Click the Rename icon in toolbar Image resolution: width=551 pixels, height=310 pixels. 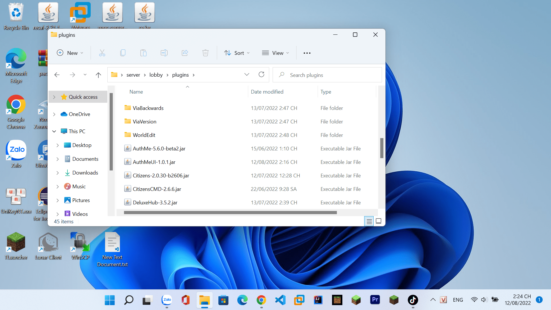pos(164,53)
